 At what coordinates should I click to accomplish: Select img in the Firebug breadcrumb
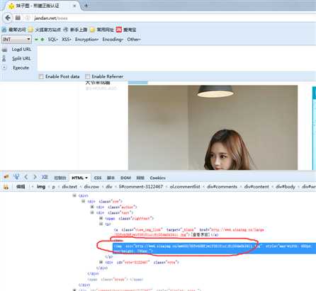click(41, 187)
